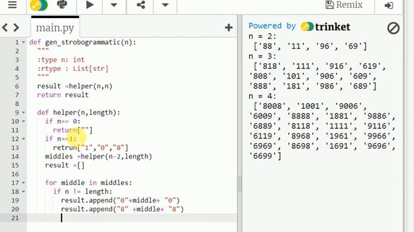Open the share options dropdown arrow

[165, 5]
